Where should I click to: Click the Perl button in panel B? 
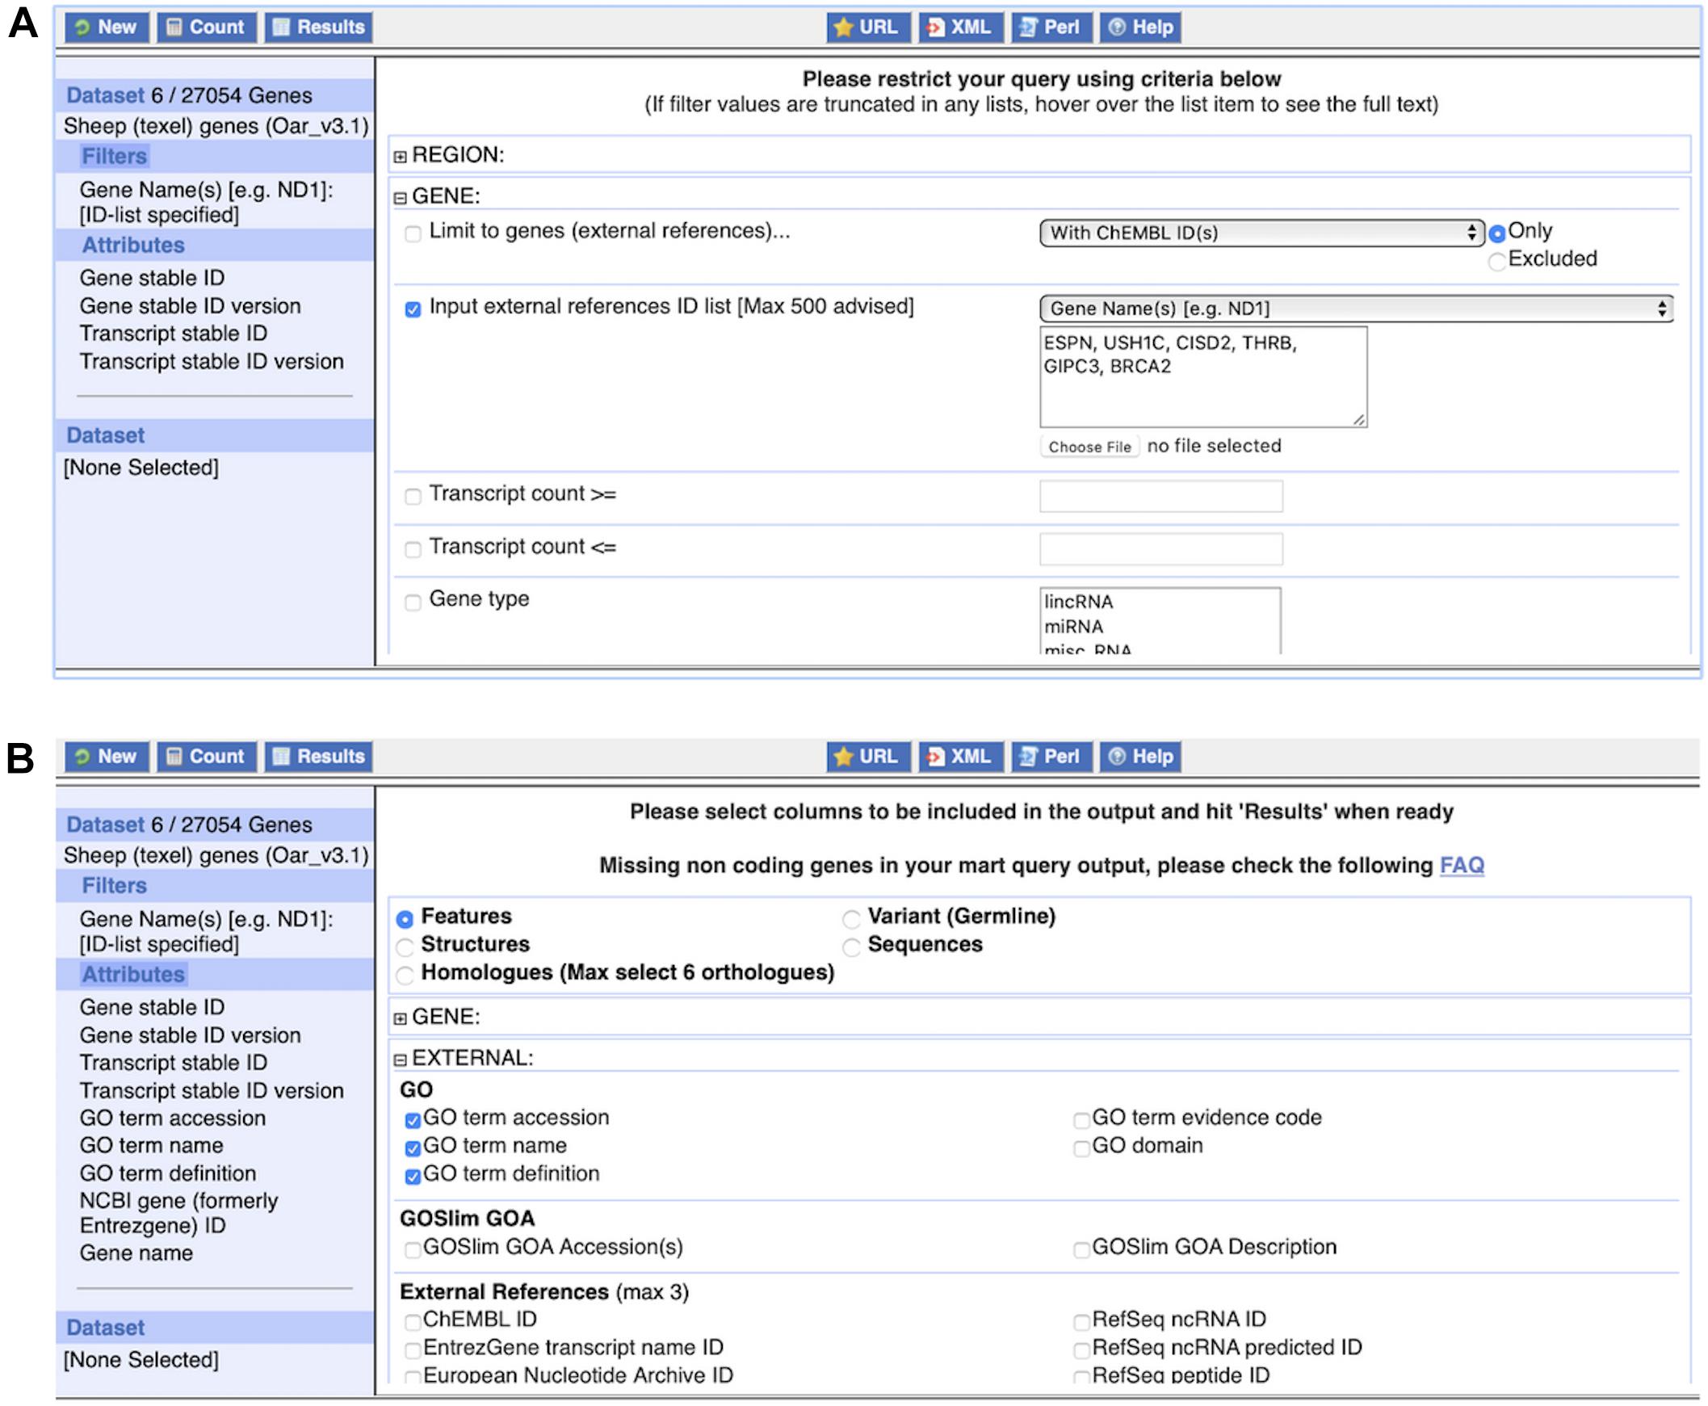[1051, 758]
